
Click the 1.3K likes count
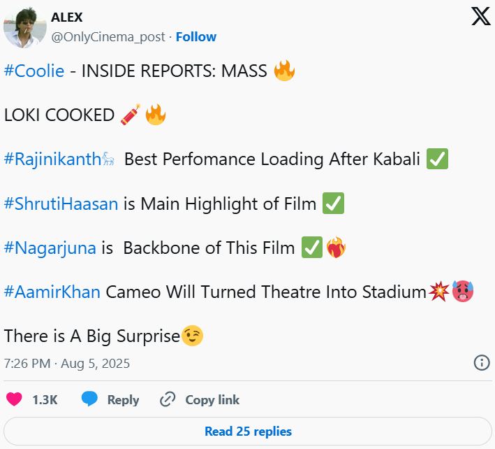click(45, 400)
